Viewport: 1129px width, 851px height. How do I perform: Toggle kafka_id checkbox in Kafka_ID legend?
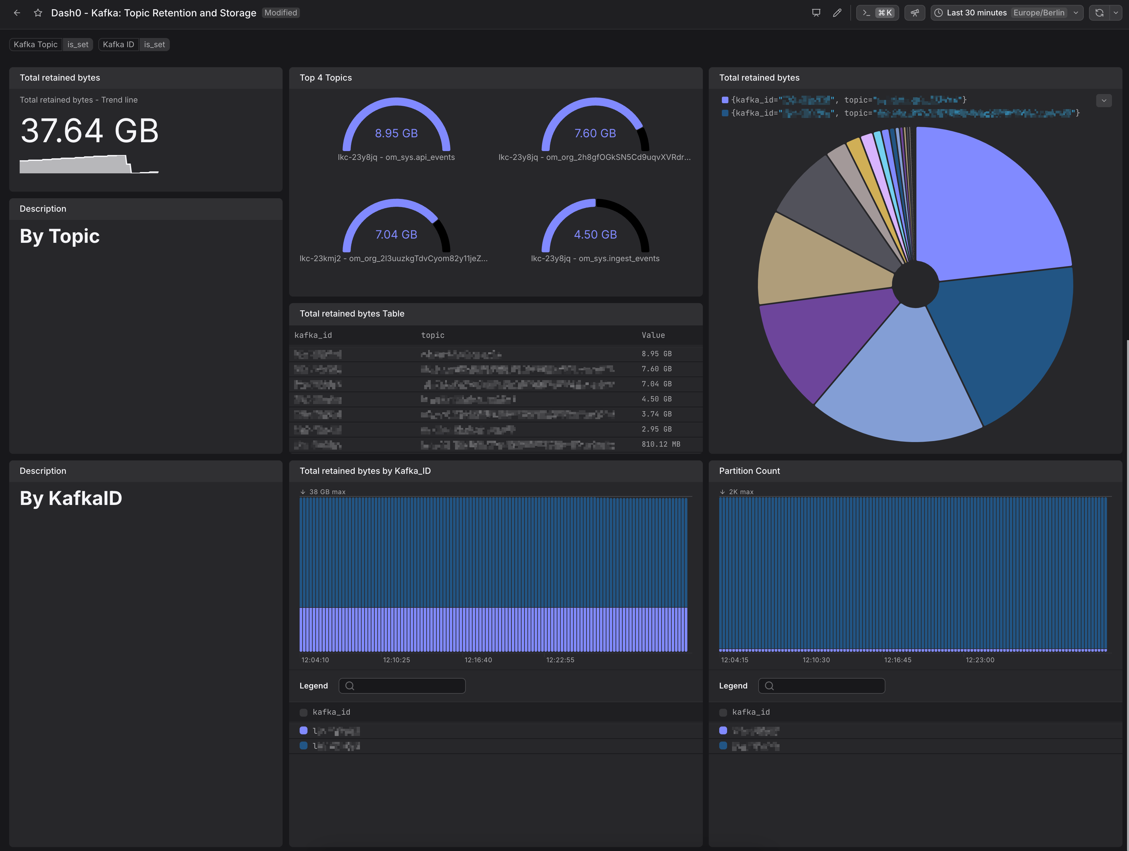303,712
